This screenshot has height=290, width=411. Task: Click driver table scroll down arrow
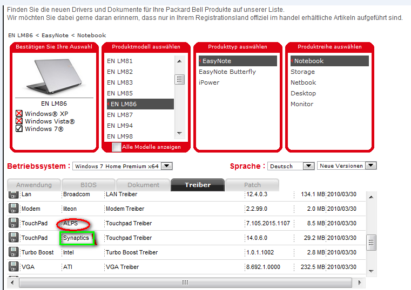pyautogui.click(x=371, y=271)
